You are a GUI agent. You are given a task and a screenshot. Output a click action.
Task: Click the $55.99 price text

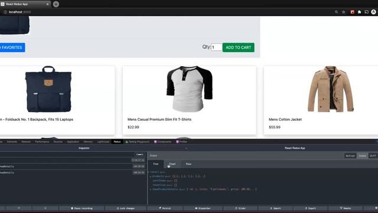(275, 127)
